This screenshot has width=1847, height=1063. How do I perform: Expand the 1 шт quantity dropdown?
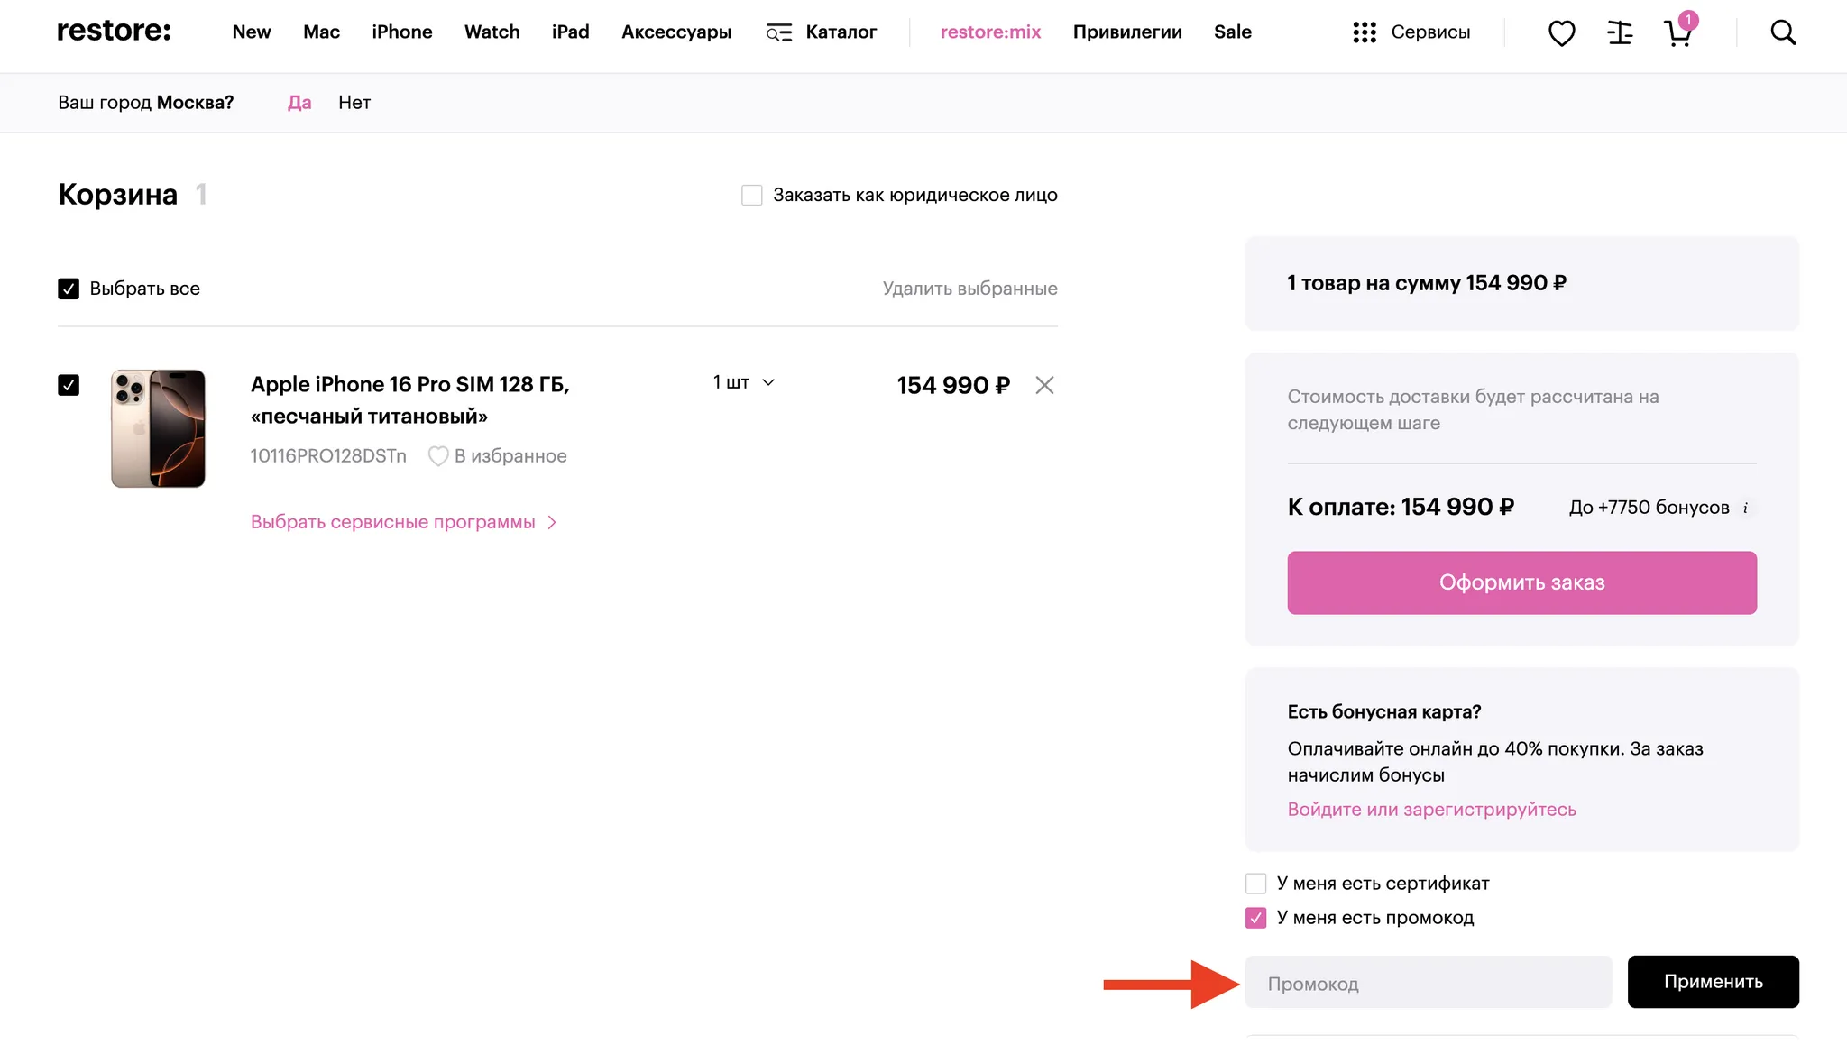[744, 382]
